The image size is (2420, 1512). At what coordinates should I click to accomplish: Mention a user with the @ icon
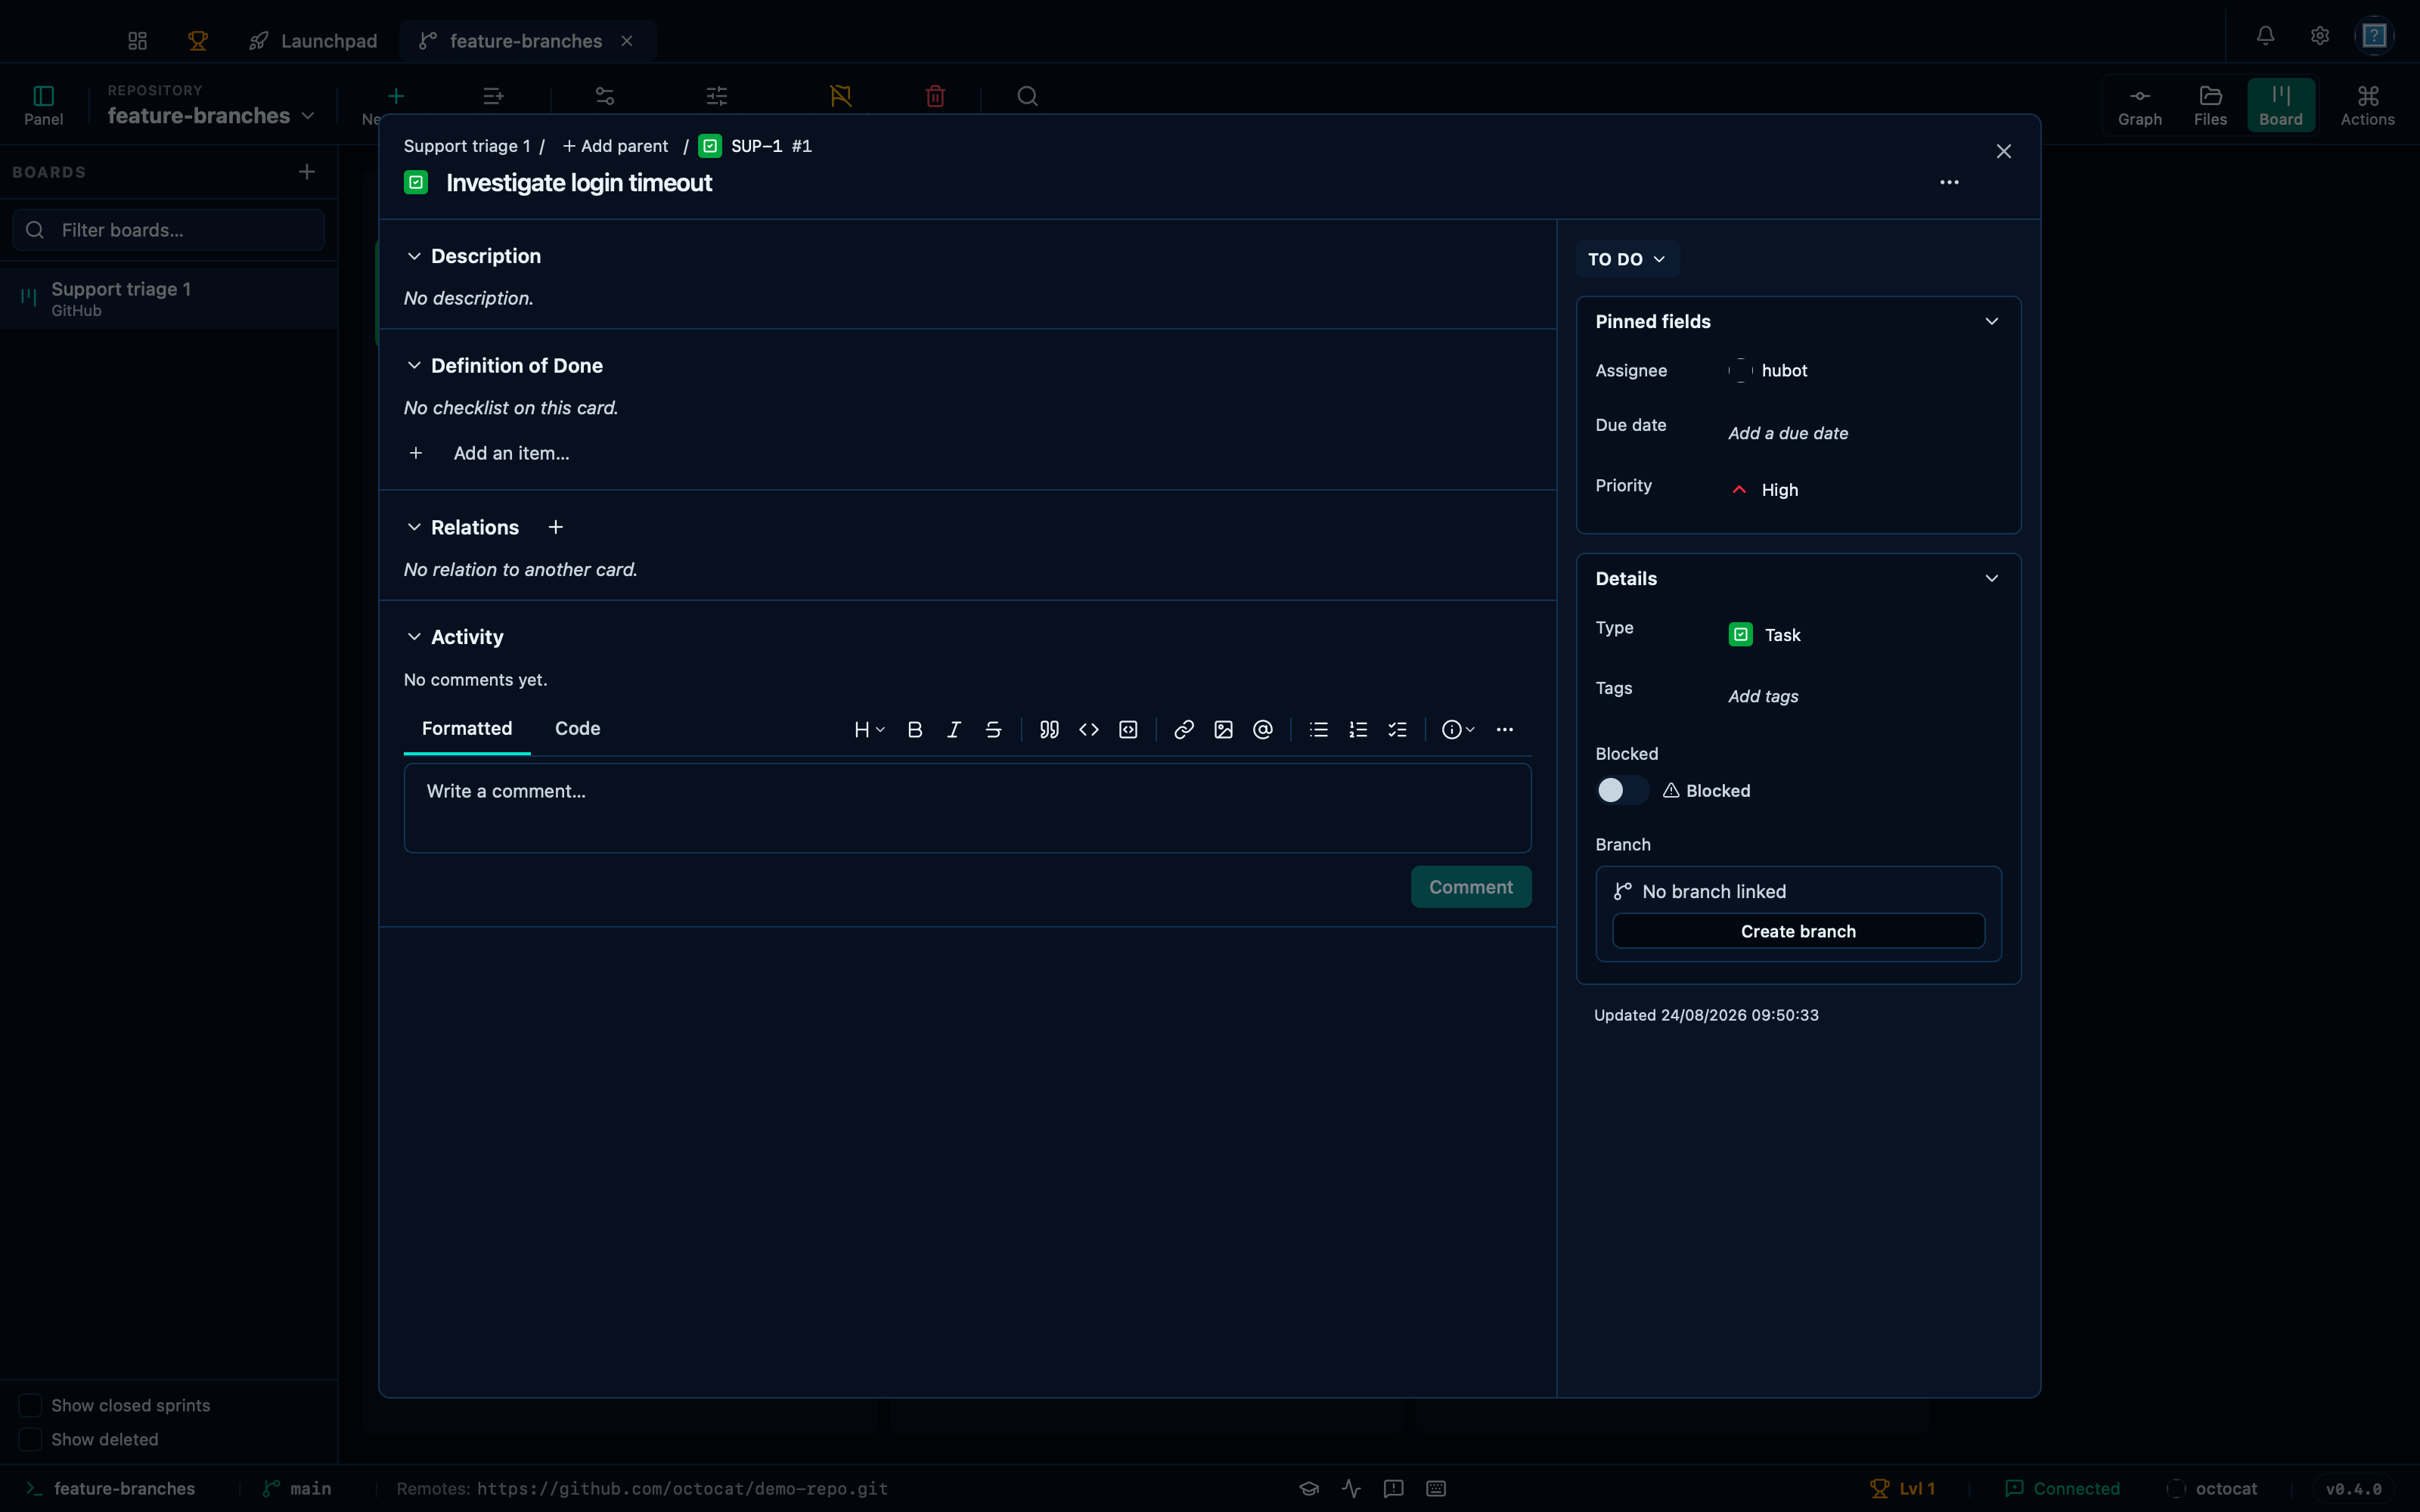[x=1263, y=730]
